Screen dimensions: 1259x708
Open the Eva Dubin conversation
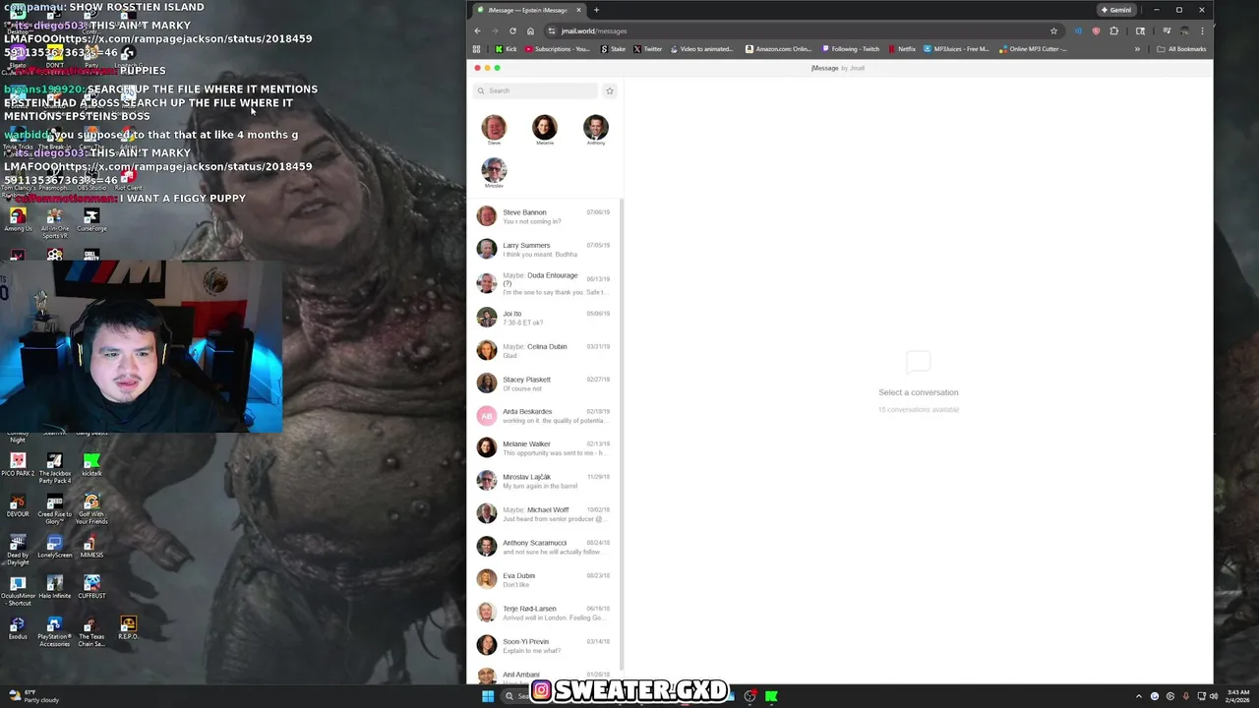click(544, 579)
